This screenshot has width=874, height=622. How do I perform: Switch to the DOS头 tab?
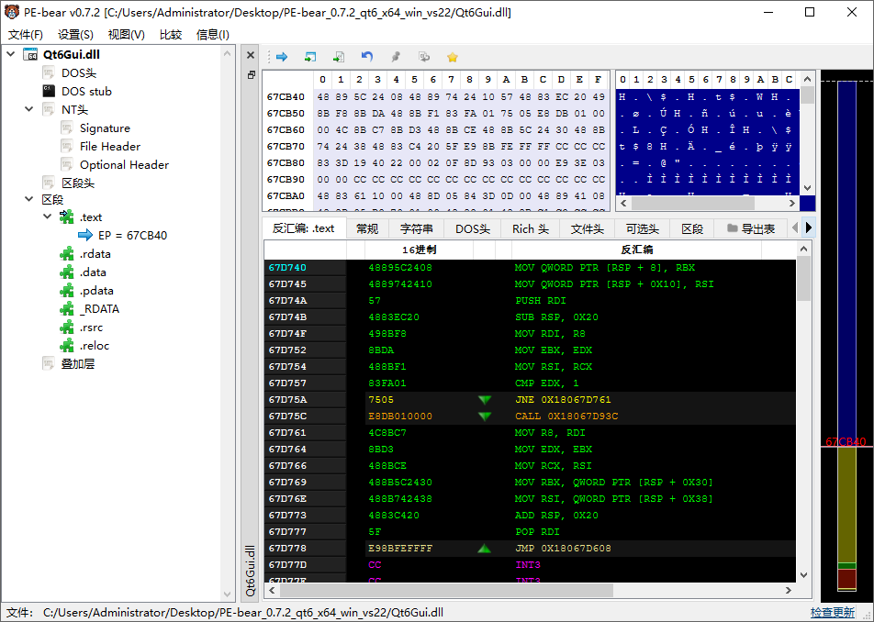(473, 228)
